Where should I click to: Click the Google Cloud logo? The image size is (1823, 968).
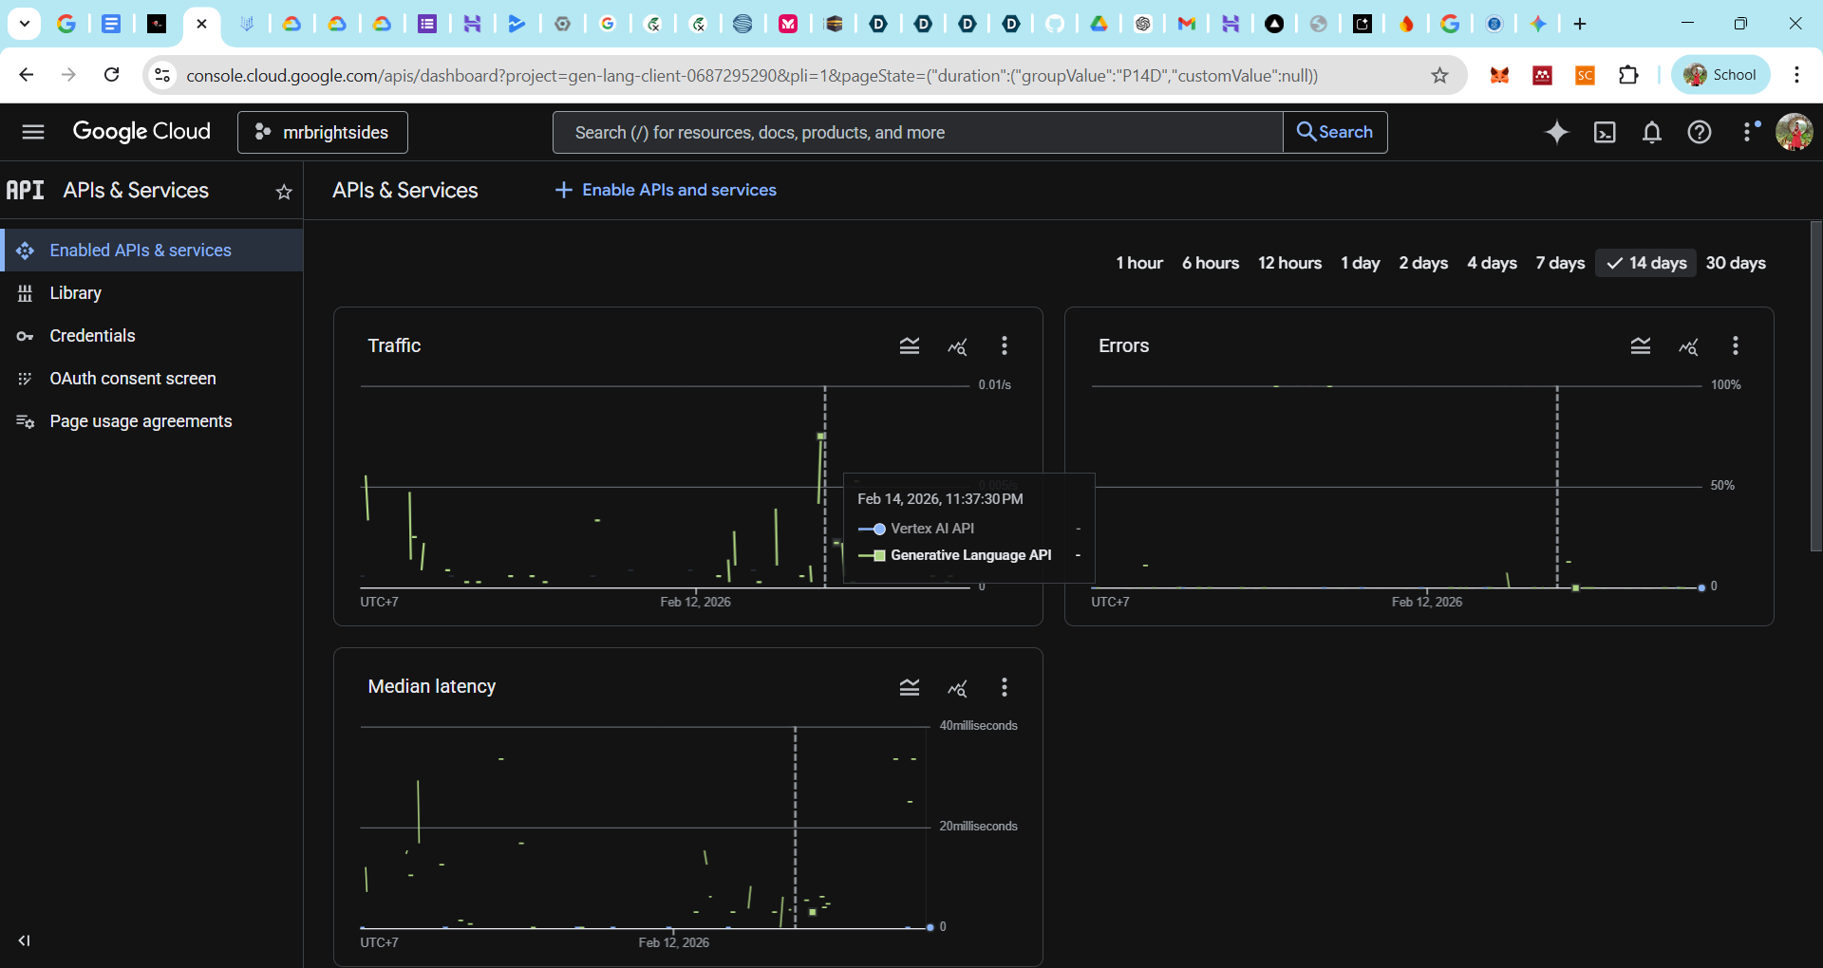141,132
